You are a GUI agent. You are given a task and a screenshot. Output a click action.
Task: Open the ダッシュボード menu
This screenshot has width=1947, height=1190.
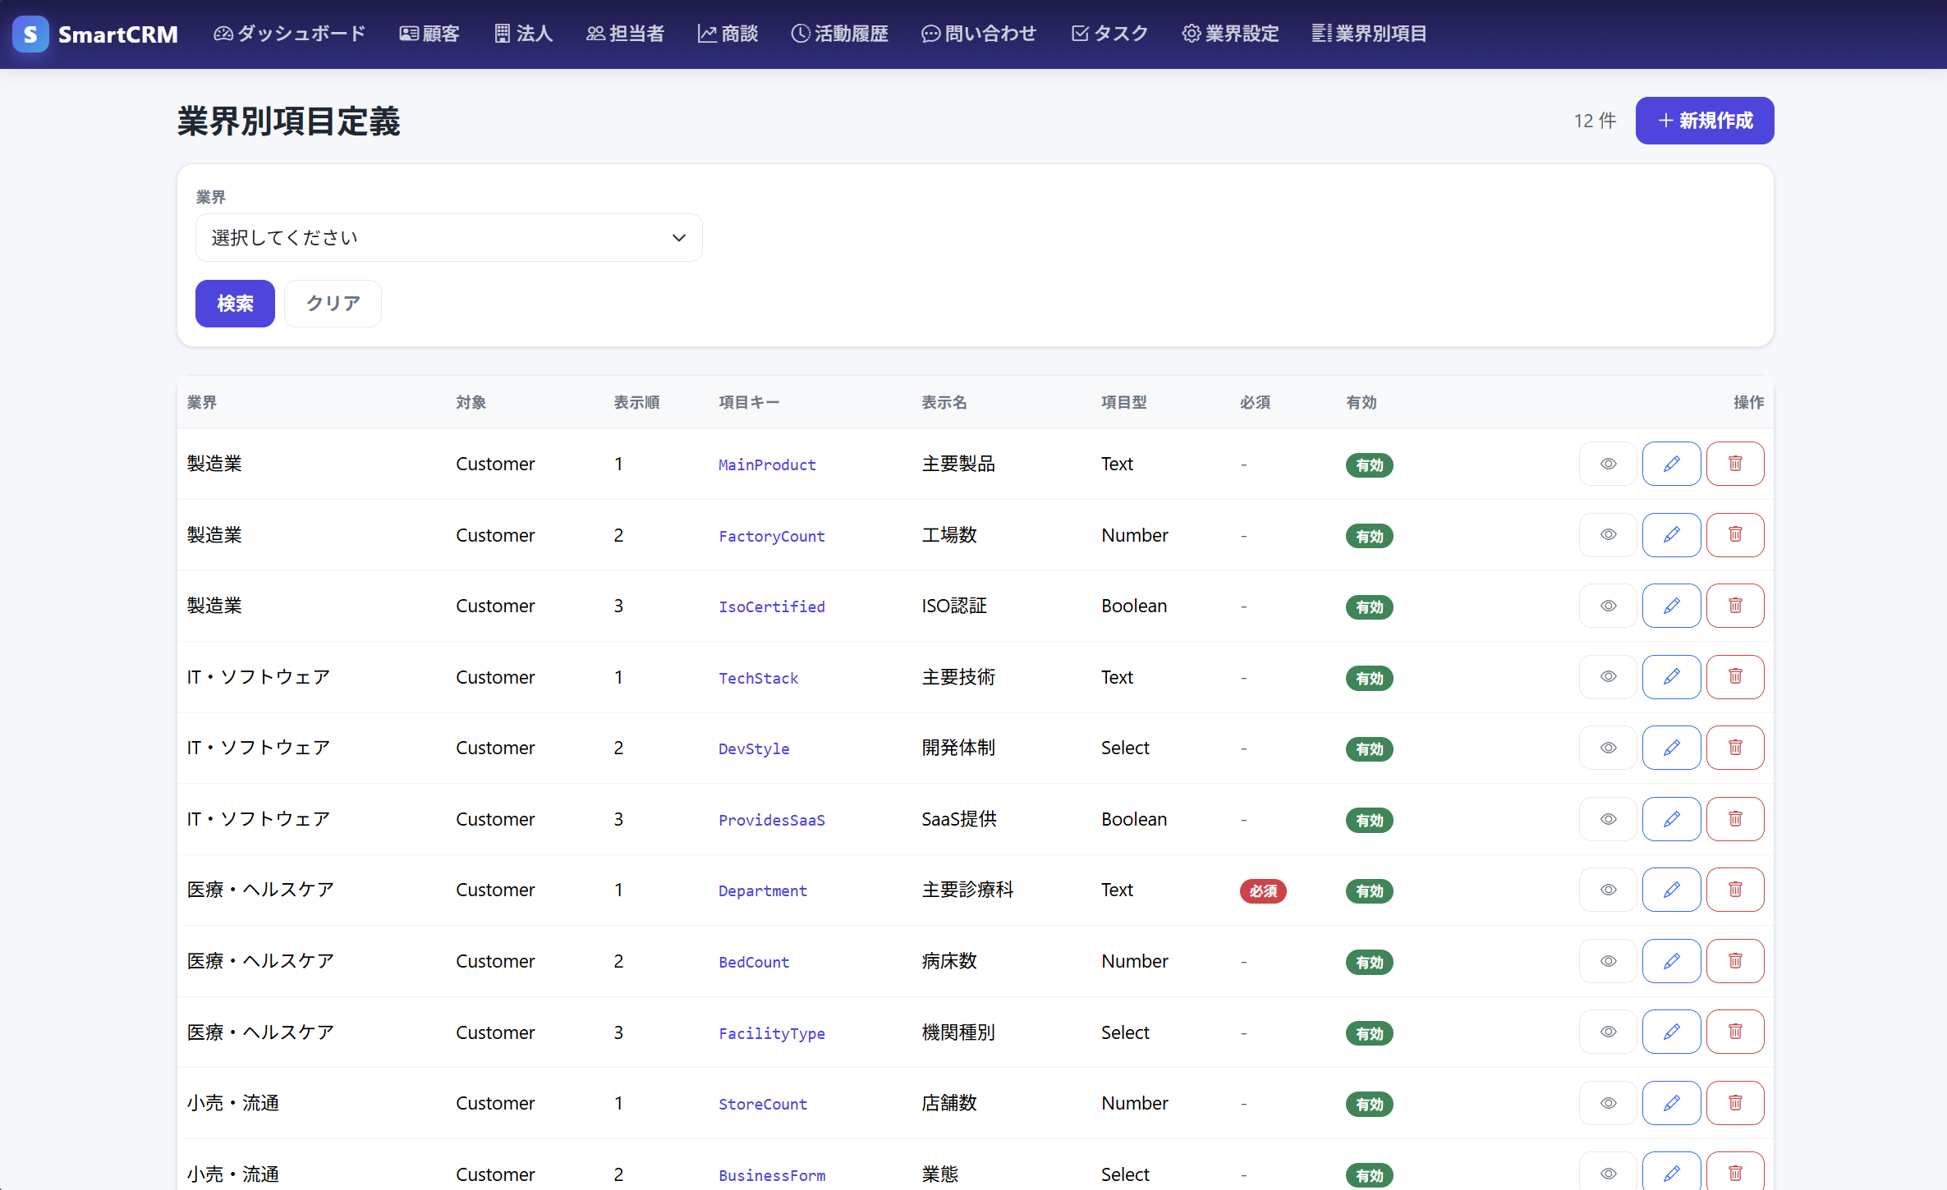point(289,34)
